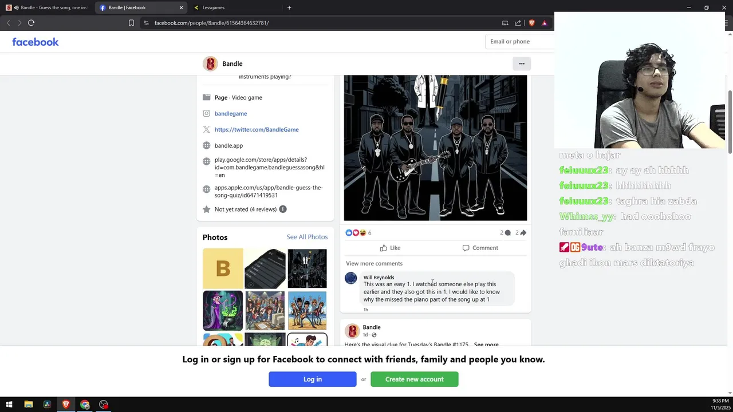The width and height of the screenshot is (733, 412).
Task: Click the reaction emojis count on post
Action: point(358,233)
